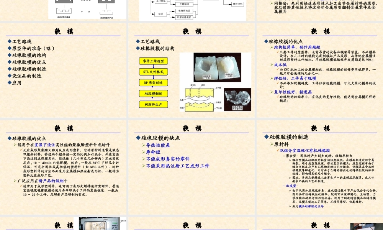Select the top-left slide with mold diagrams
383x230 pixels.
(63, 10)
